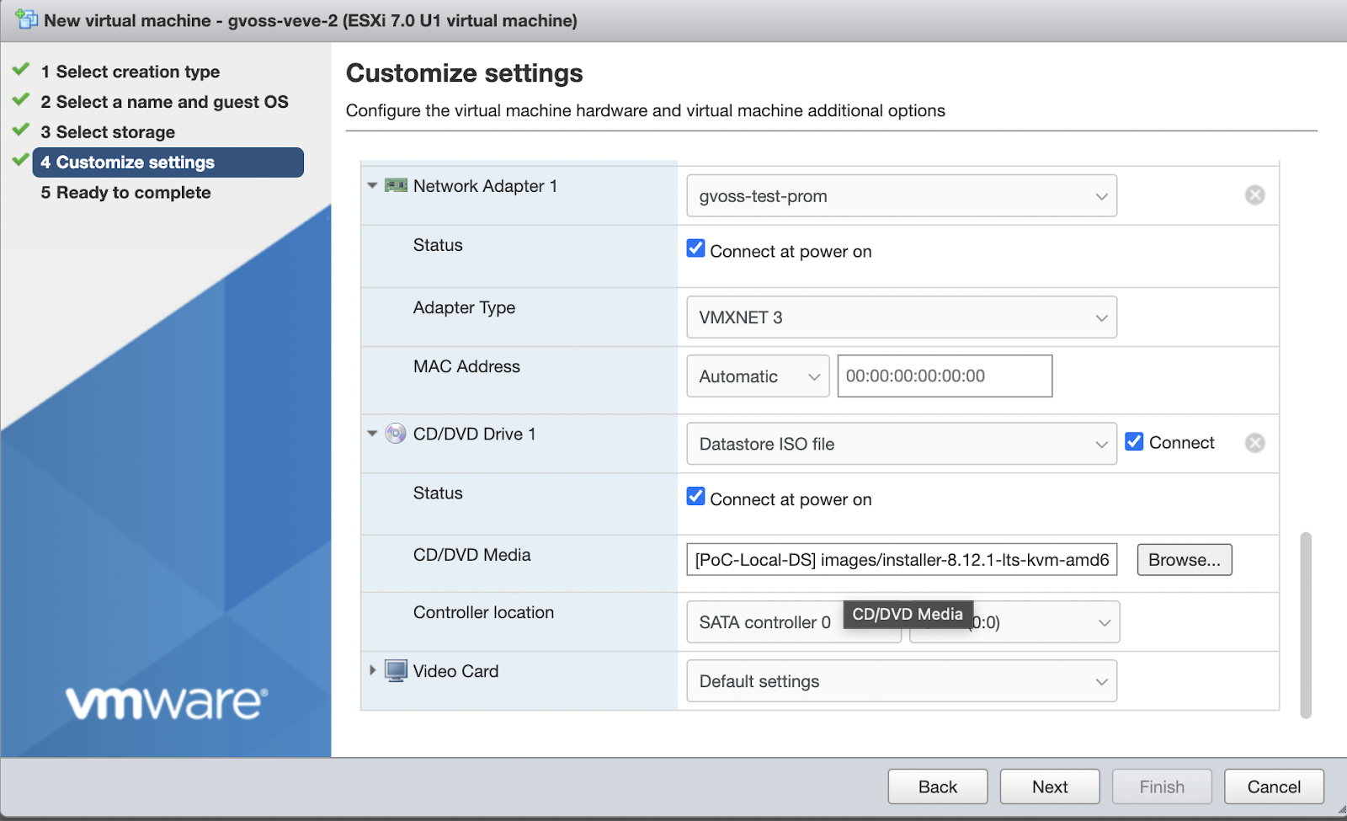Click the new virtual machine title bar icon
This screenshot has height=821, width=1347.
pyautogui.click(x=26, y=19)
